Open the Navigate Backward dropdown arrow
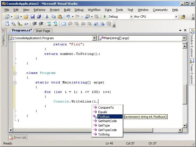Image resolution: width=196 pixels, height=147 pixels. tap(92, 17)
